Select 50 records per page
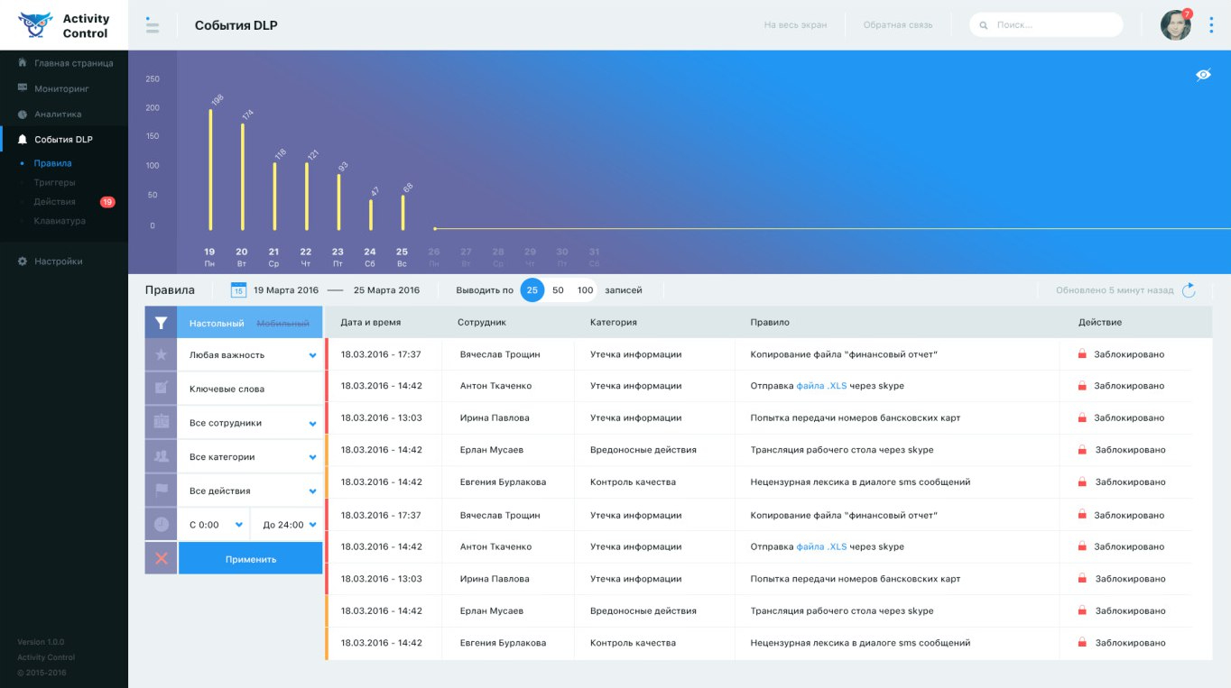This screenshot has height=688, width=1231. [558, 290]
